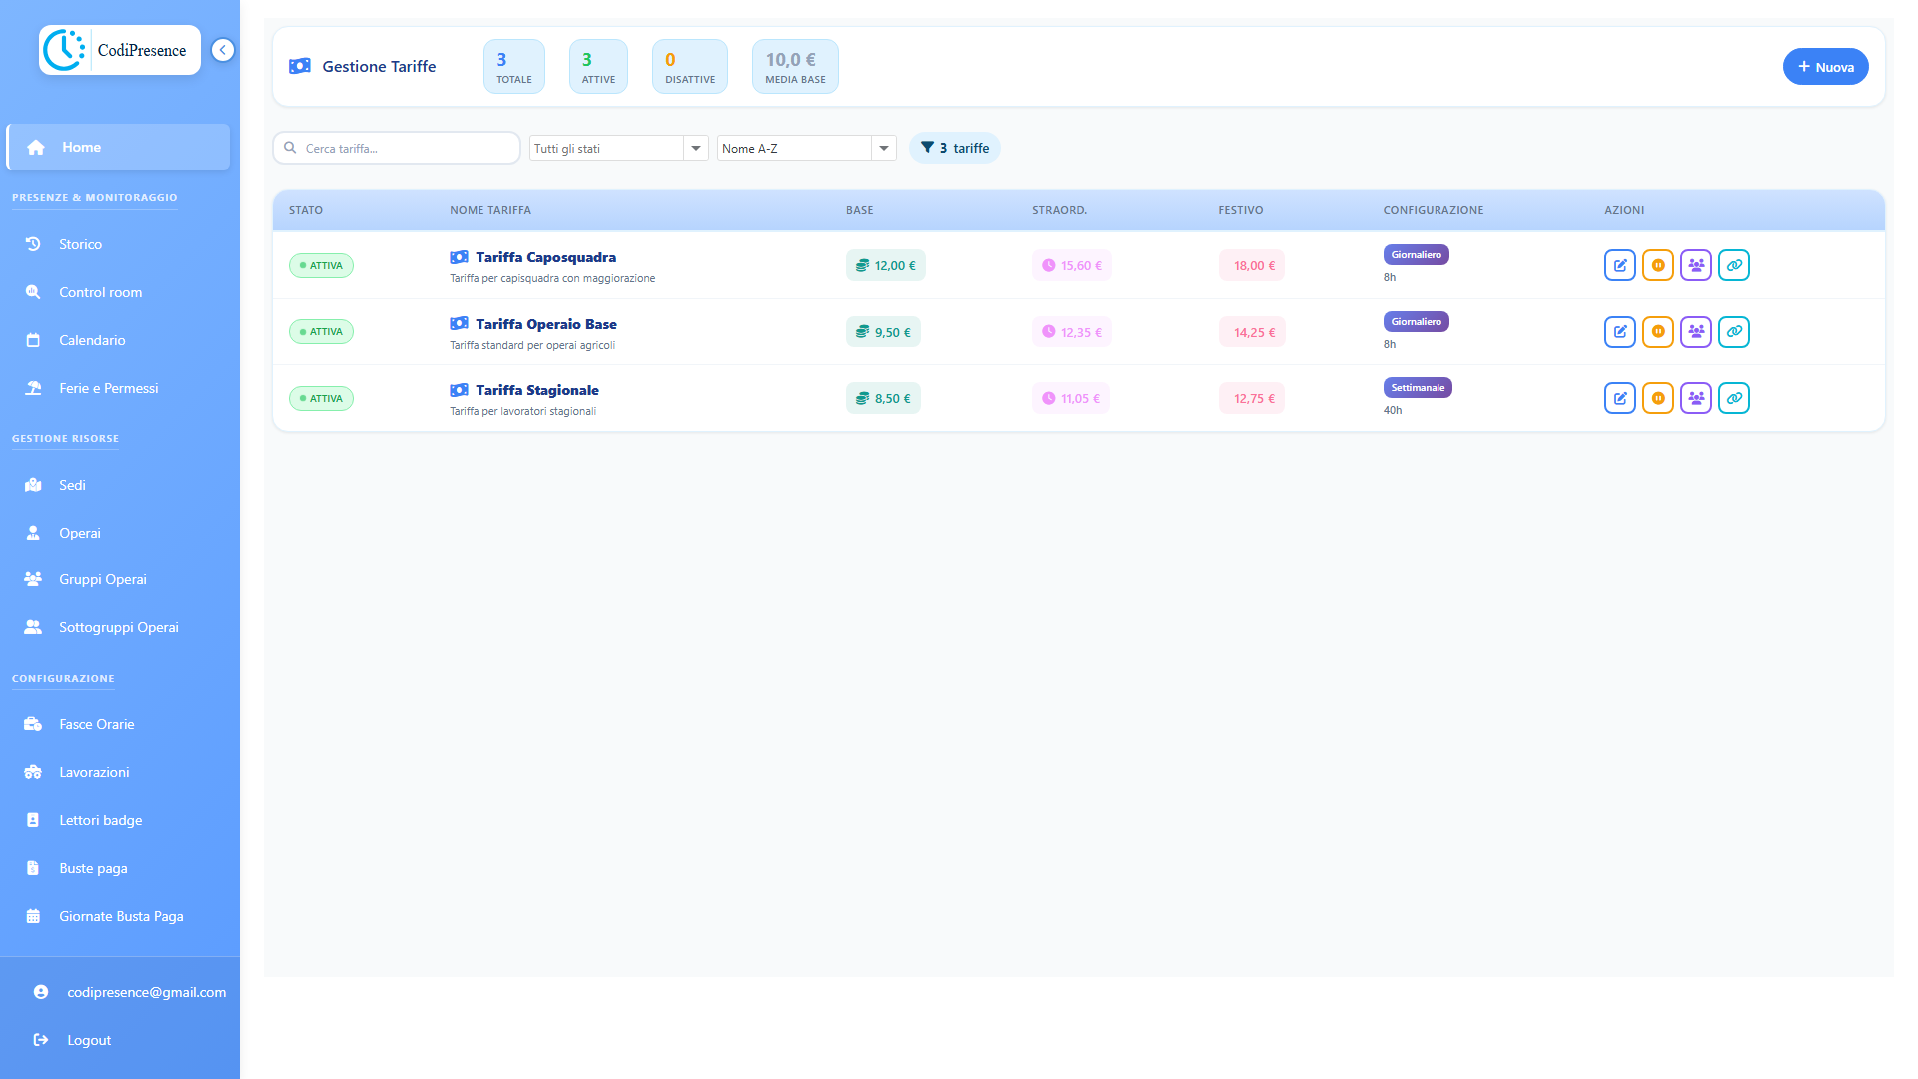The width and height of the screenshot is (1918, 1079).
Task: Click link icon for Tariffa Caposquadra
Action: (1733, 265)
